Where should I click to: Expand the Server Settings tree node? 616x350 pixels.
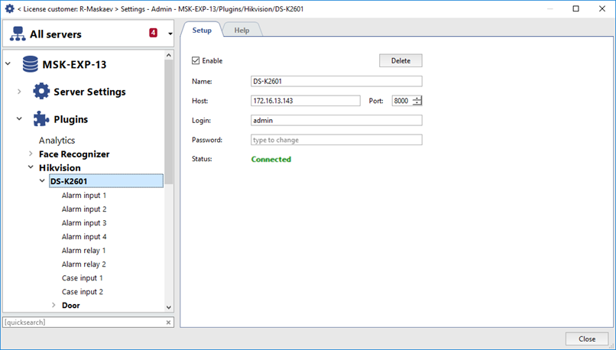[20, 92]
